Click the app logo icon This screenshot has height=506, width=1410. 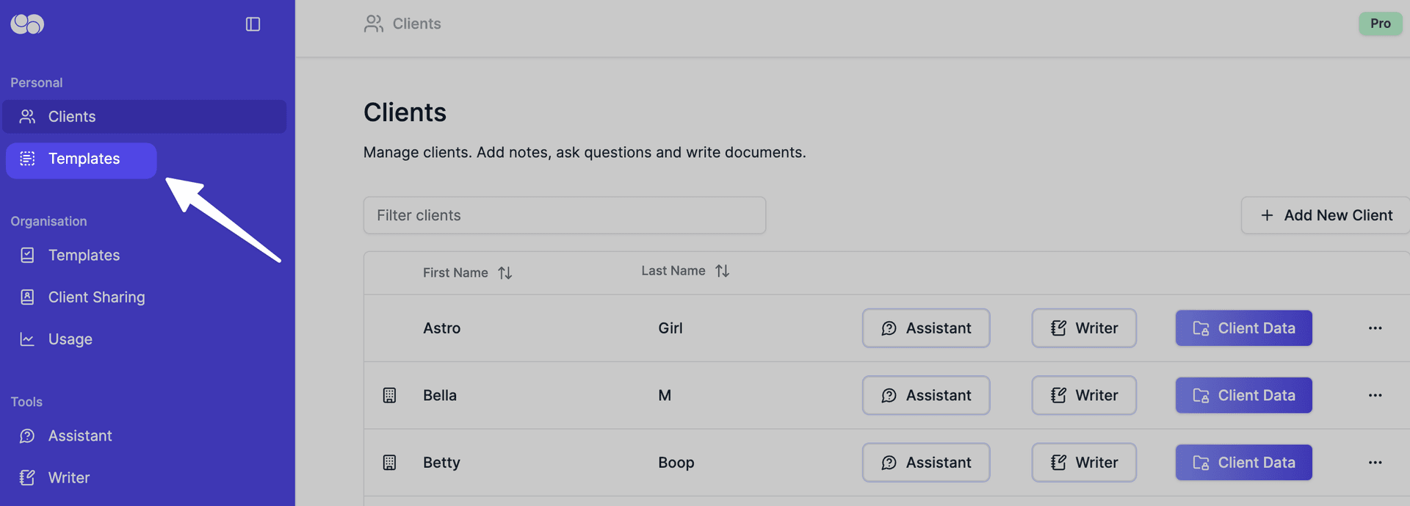click(27, 24)
